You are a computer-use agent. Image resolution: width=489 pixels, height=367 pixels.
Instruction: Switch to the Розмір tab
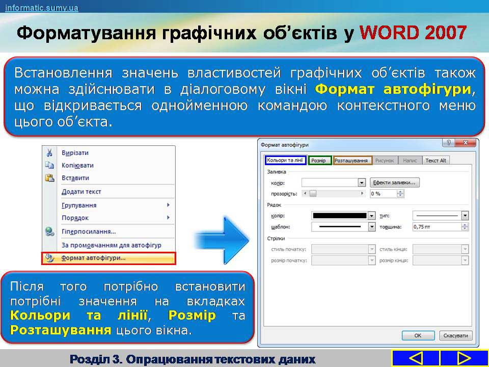(319, 161)
